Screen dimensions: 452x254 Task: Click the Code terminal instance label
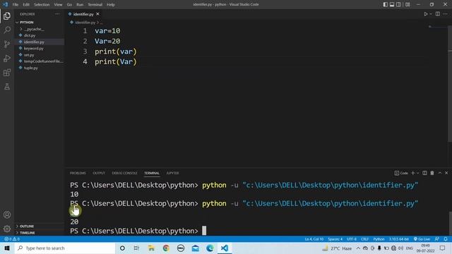[401, 173]
